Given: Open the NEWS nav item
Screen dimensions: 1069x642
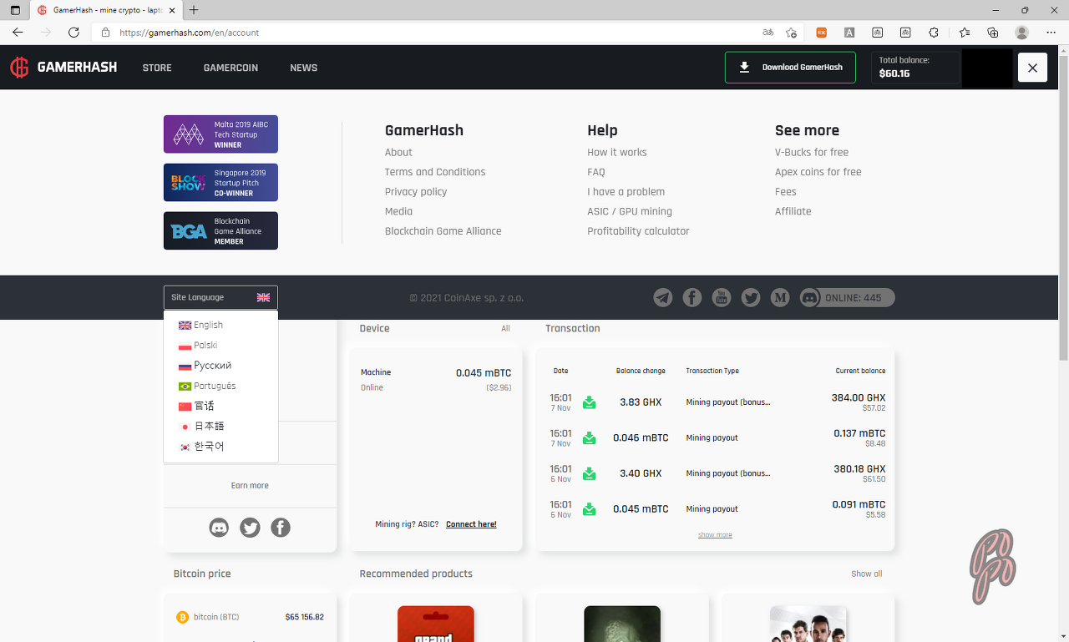Looking at the screenshot, I should click(303, 68).
